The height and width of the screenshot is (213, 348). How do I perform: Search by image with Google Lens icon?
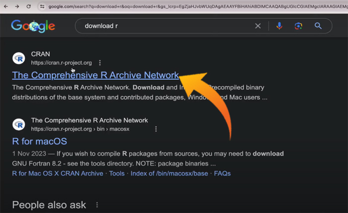click(298, 26)
